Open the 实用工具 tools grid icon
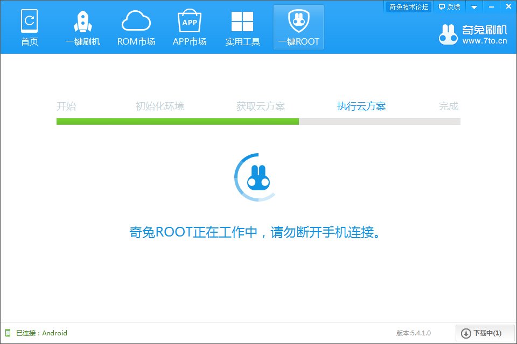 [243, 21]
